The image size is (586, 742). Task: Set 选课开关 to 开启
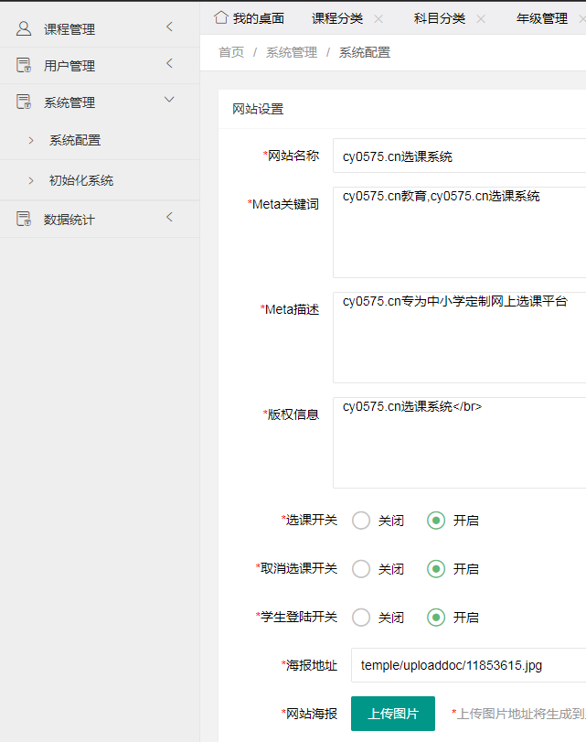(436, 521)
